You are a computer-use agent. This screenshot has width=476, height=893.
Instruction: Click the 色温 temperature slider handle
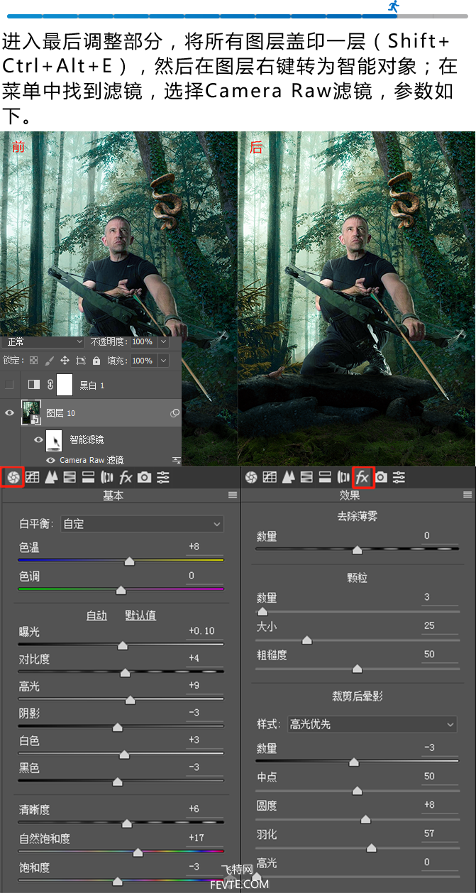point(129,561)
